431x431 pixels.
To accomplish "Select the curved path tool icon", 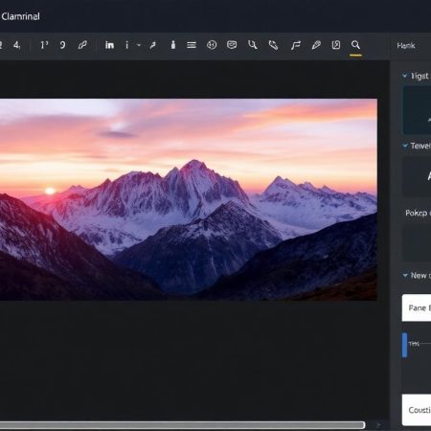I will 296,45.
